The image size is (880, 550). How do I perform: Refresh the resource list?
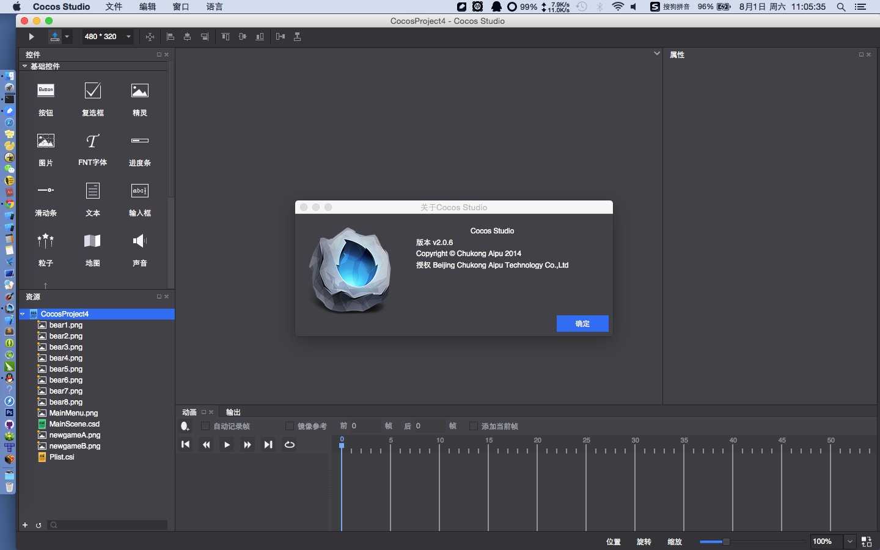(38, 525)
